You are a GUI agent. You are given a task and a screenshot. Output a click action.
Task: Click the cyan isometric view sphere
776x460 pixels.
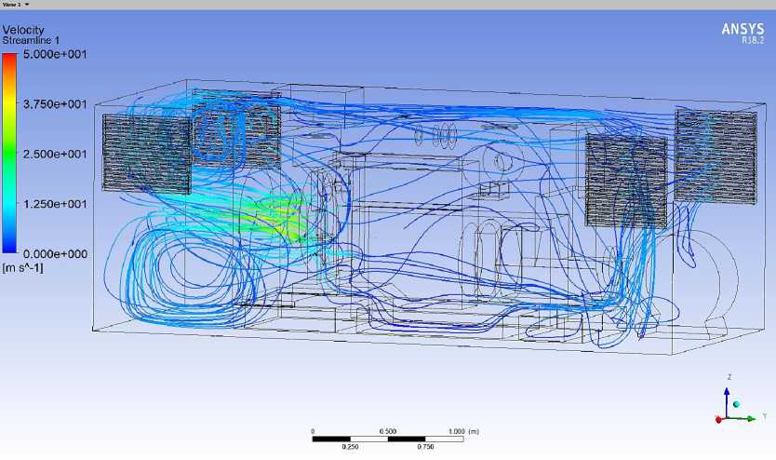(737, 405)
